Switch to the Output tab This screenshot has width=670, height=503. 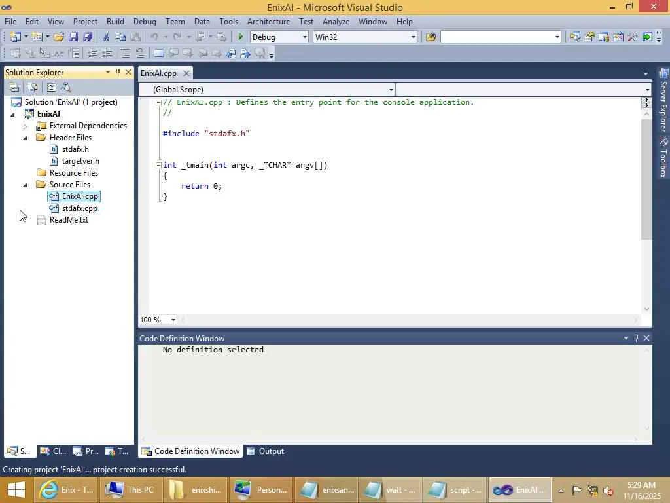[x=266, y=451]
